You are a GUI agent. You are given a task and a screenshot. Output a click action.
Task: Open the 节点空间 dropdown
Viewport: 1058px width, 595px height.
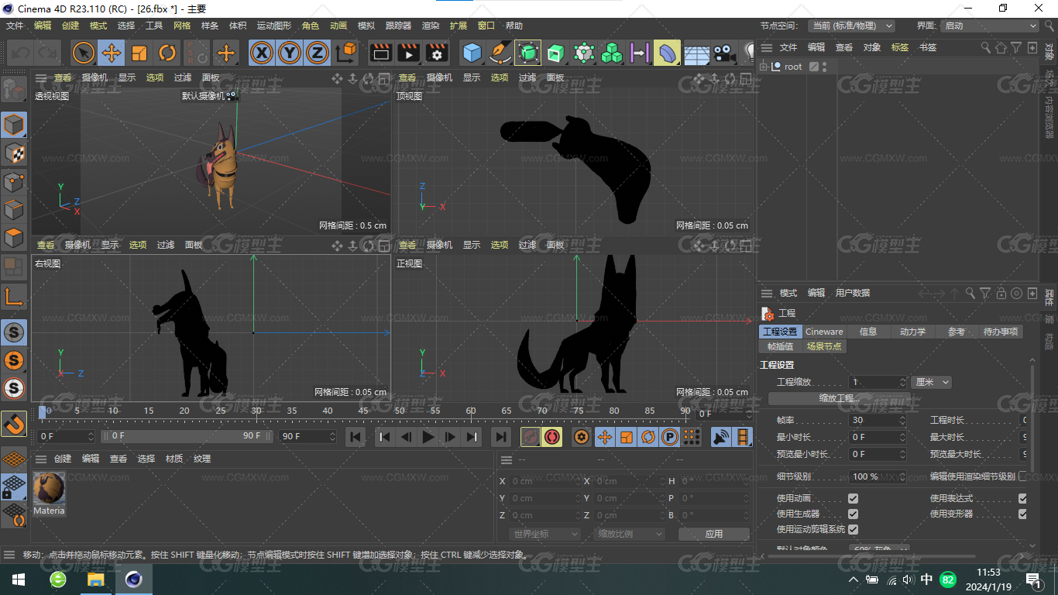tap(851, 26)
